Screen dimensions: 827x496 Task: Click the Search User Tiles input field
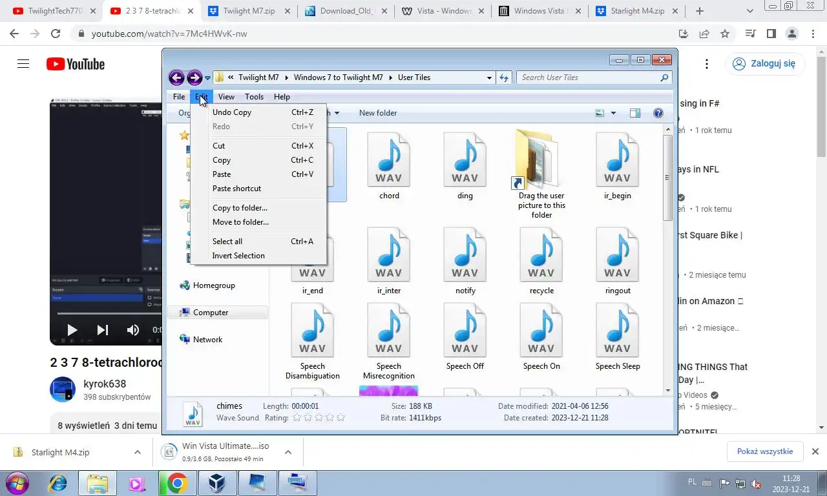tap(587, 77)
